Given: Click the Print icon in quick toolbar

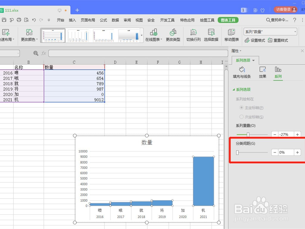Looking at the screenshot, I should click(19, 20).
